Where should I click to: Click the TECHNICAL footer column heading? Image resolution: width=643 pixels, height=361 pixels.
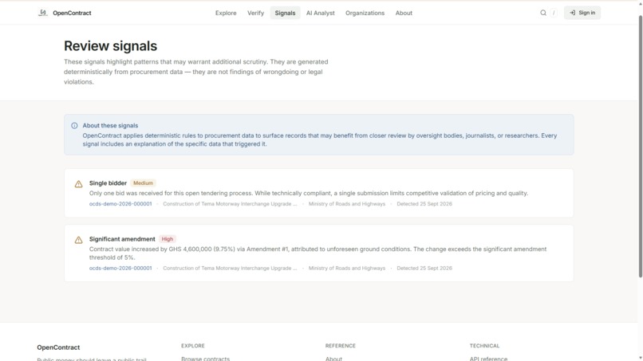click(x=485, y=346)
